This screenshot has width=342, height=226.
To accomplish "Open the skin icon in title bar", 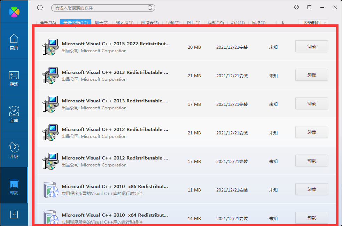I will click(x=297, y=7).
